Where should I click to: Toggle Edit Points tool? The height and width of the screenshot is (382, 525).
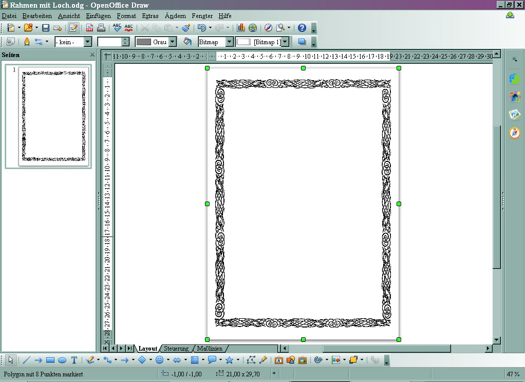point(251,360)
